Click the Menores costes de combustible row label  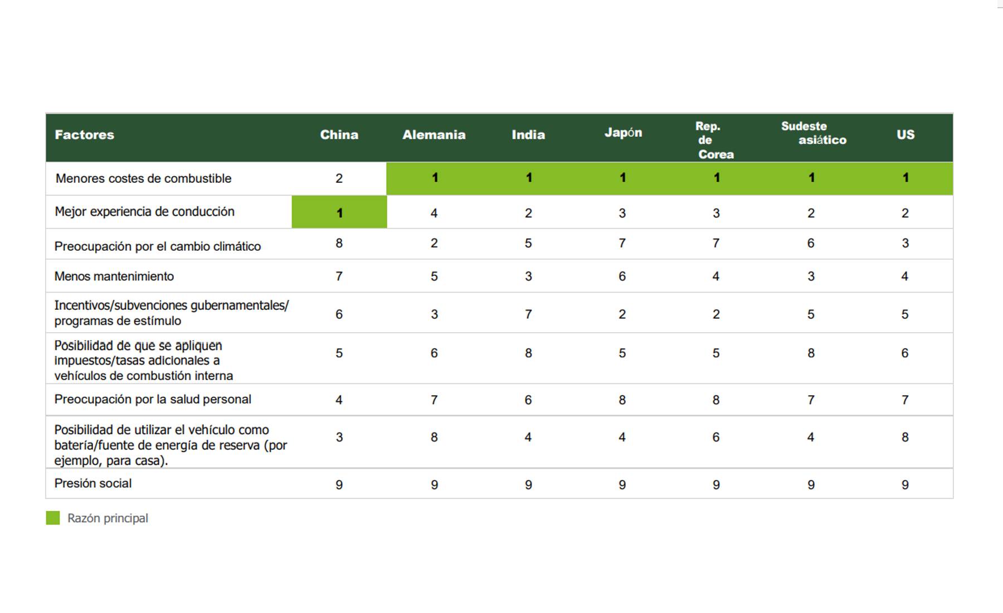143,179
